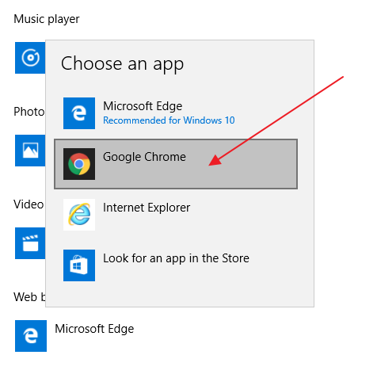377x374 pixels.
Task: Select the Google Chrome icon
Action: tap(79, 164)
